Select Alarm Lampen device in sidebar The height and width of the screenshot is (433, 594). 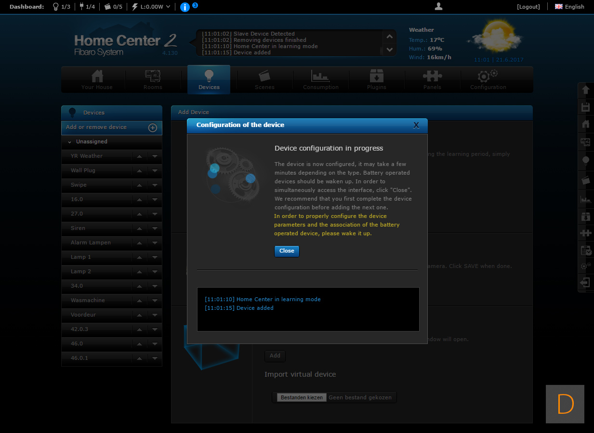tap(91, 242)
